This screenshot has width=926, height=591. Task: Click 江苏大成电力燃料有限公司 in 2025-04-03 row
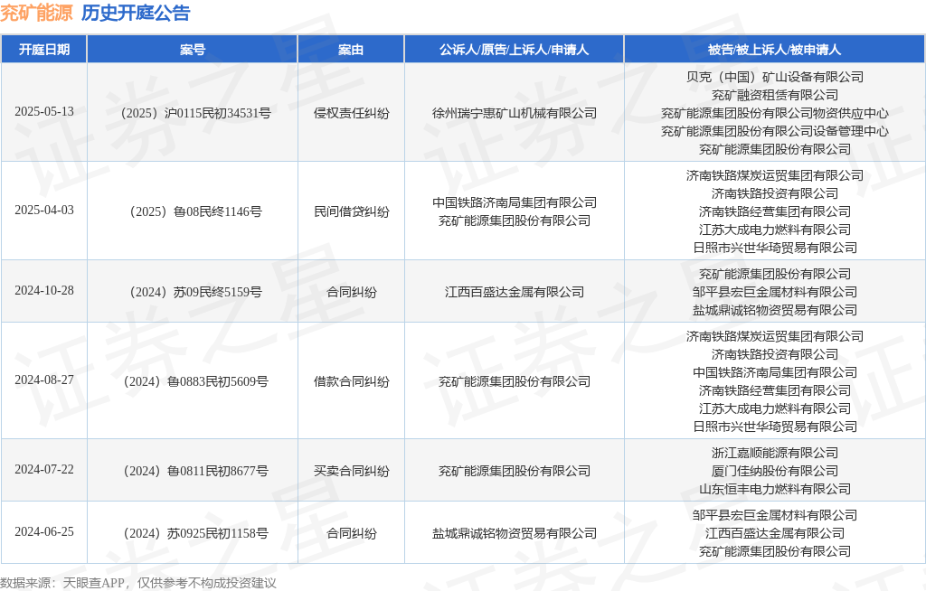[x=775, y=230]
